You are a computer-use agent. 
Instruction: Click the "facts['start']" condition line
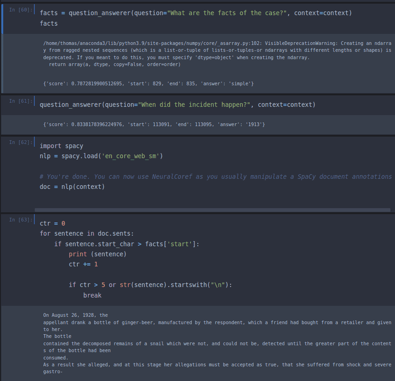click(x=127, y=244)
